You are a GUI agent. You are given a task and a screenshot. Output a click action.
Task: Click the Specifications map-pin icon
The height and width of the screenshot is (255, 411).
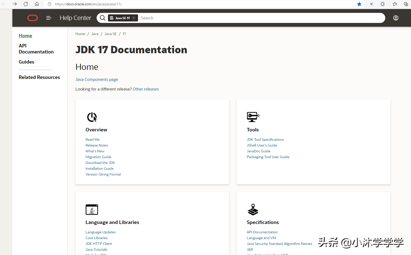[253, 210]
